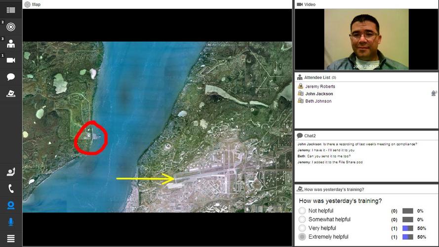Click the Chat2 pod title
Viewport: 439px width, 247px height.
point(310,135)
